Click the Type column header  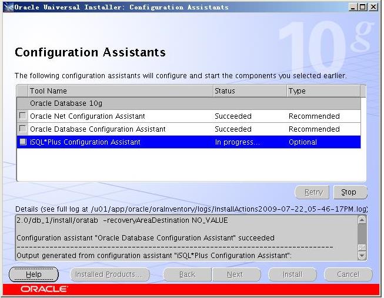click(323, 91)
